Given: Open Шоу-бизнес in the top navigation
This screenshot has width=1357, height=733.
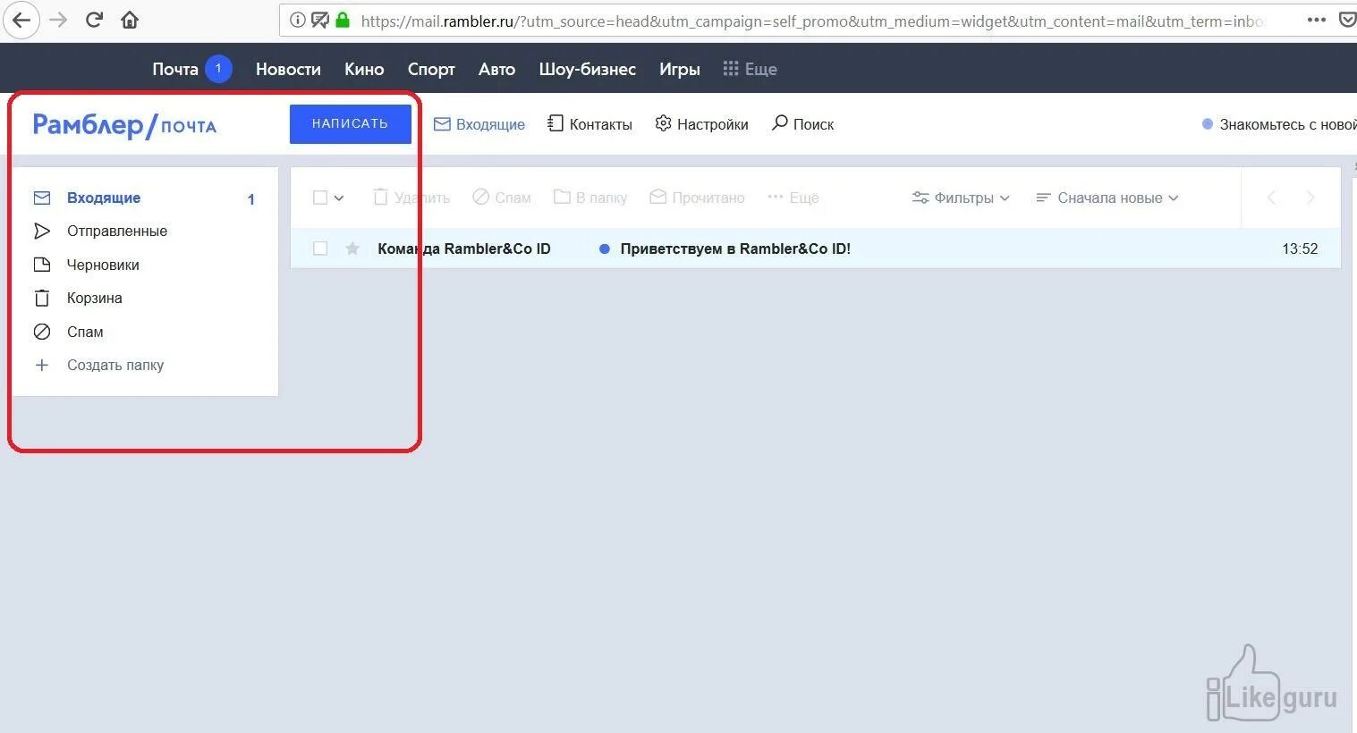Looking at the screenshot, I should coord(588,69).
